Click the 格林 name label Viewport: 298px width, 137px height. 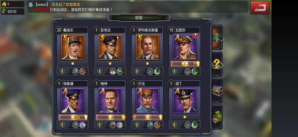[x=104, y=84]
